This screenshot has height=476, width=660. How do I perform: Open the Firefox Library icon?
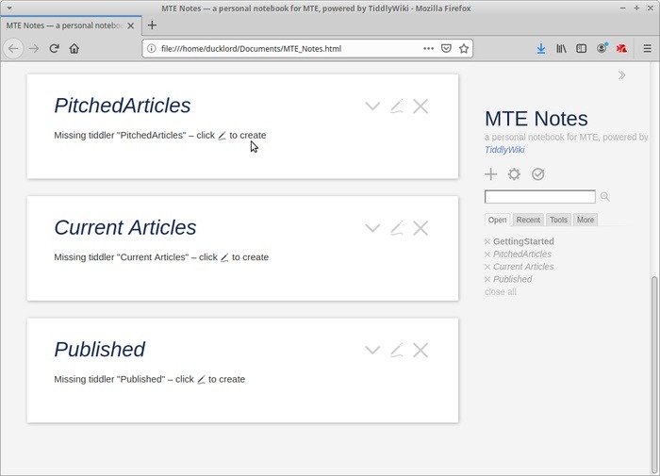click(561, 49)
